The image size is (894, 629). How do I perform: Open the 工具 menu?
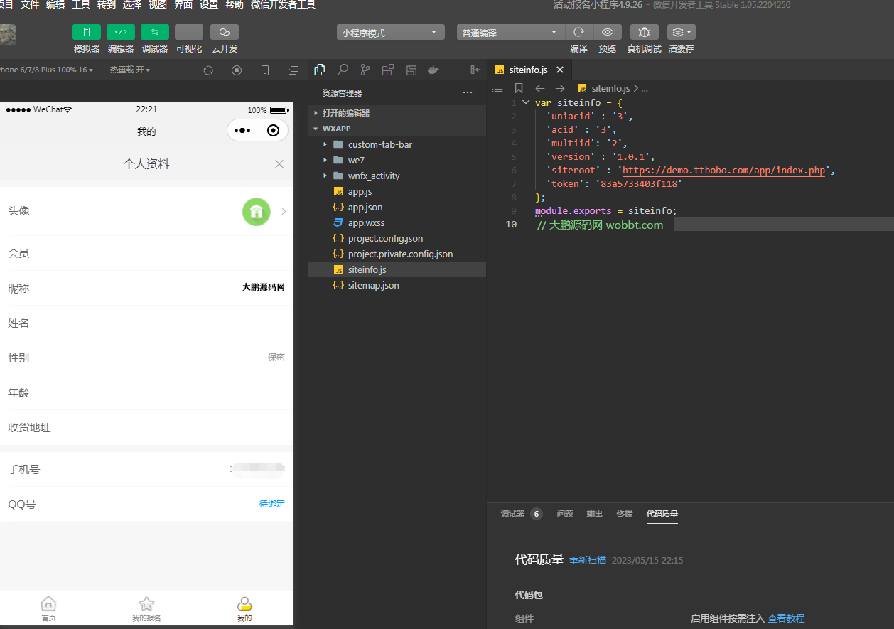tap(80, 6)
